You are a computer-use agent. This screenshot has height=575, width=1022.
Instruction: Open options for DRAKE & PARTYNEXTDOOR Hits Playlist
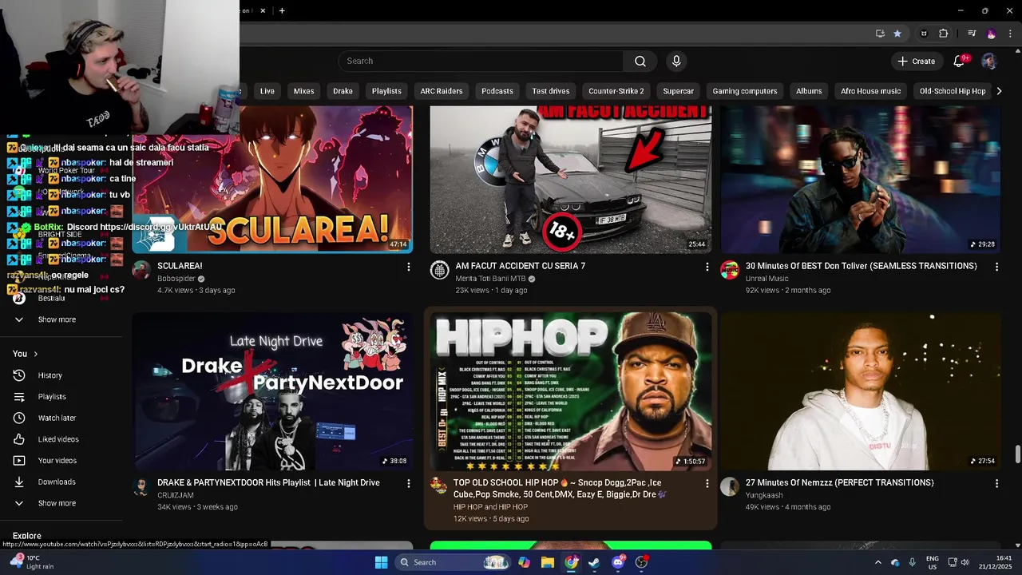click(x=409, y=483)
